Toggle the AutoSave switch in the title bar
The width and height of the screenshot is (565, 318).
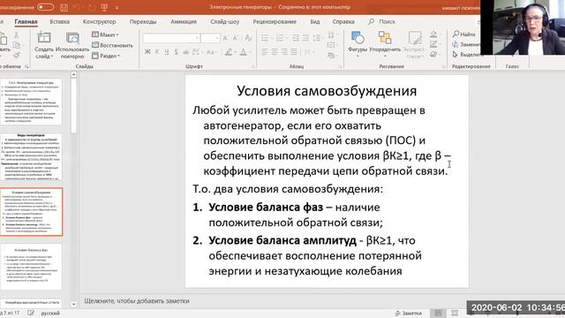(45, 7)
